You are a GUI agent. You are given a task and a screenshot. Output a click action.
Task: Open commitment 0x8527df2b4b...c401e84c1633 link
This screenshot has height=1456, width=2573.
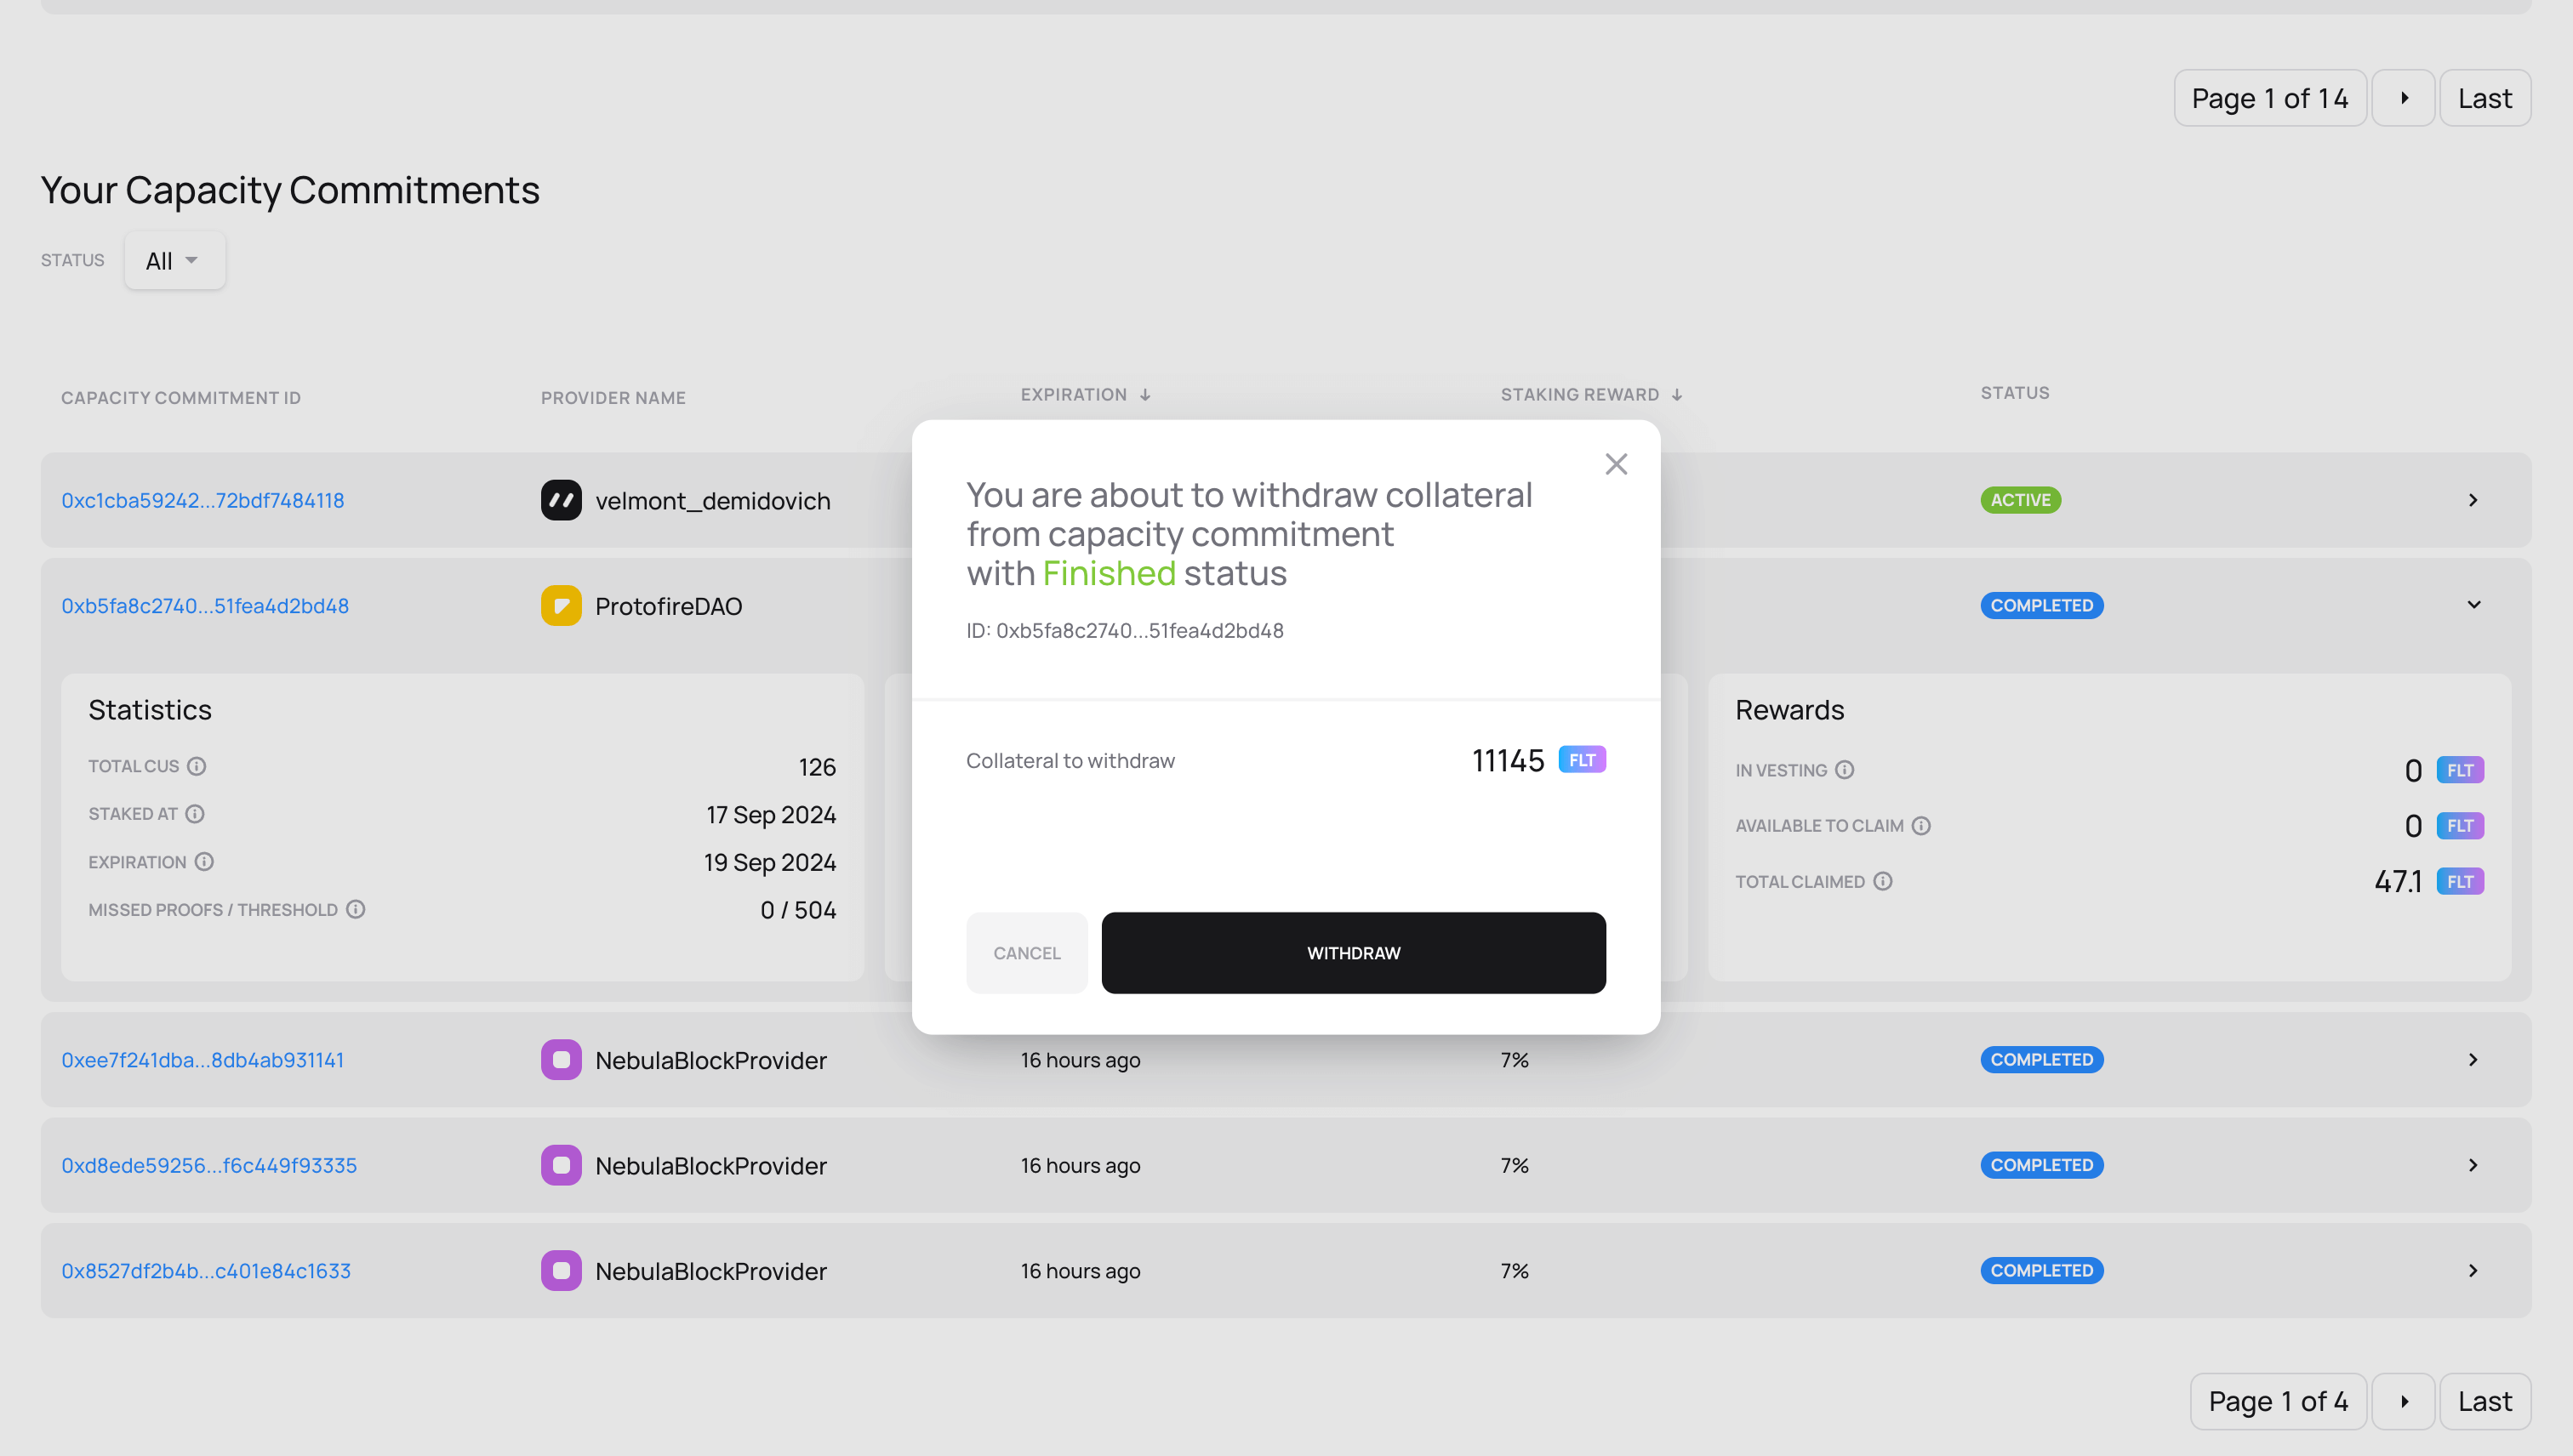coord(206,1271)
